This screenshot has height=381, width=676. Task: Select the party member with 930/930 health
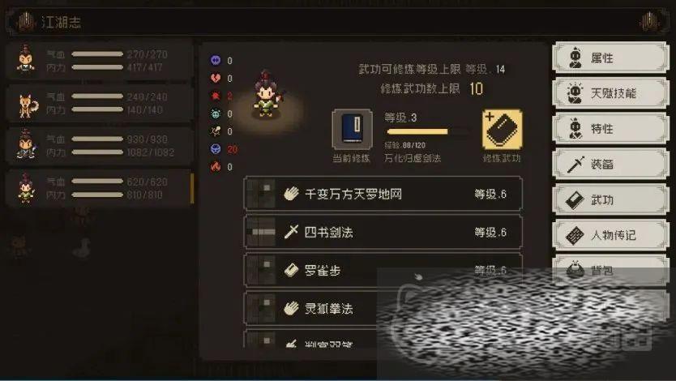100,146
